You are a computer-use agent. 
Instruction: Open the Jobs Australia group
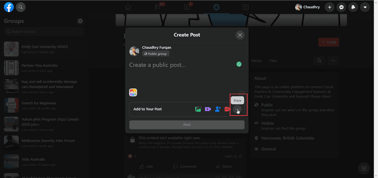point(44,162)
